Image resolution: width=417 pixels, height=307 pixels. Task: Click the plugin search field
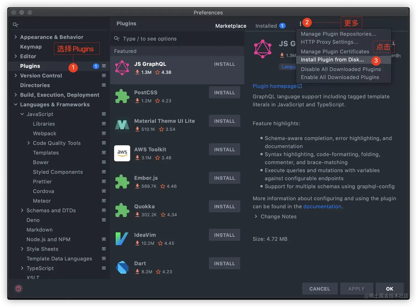[177, 39]
